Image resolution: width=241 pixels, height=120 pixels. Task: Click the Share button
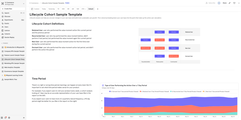(225, 3)
